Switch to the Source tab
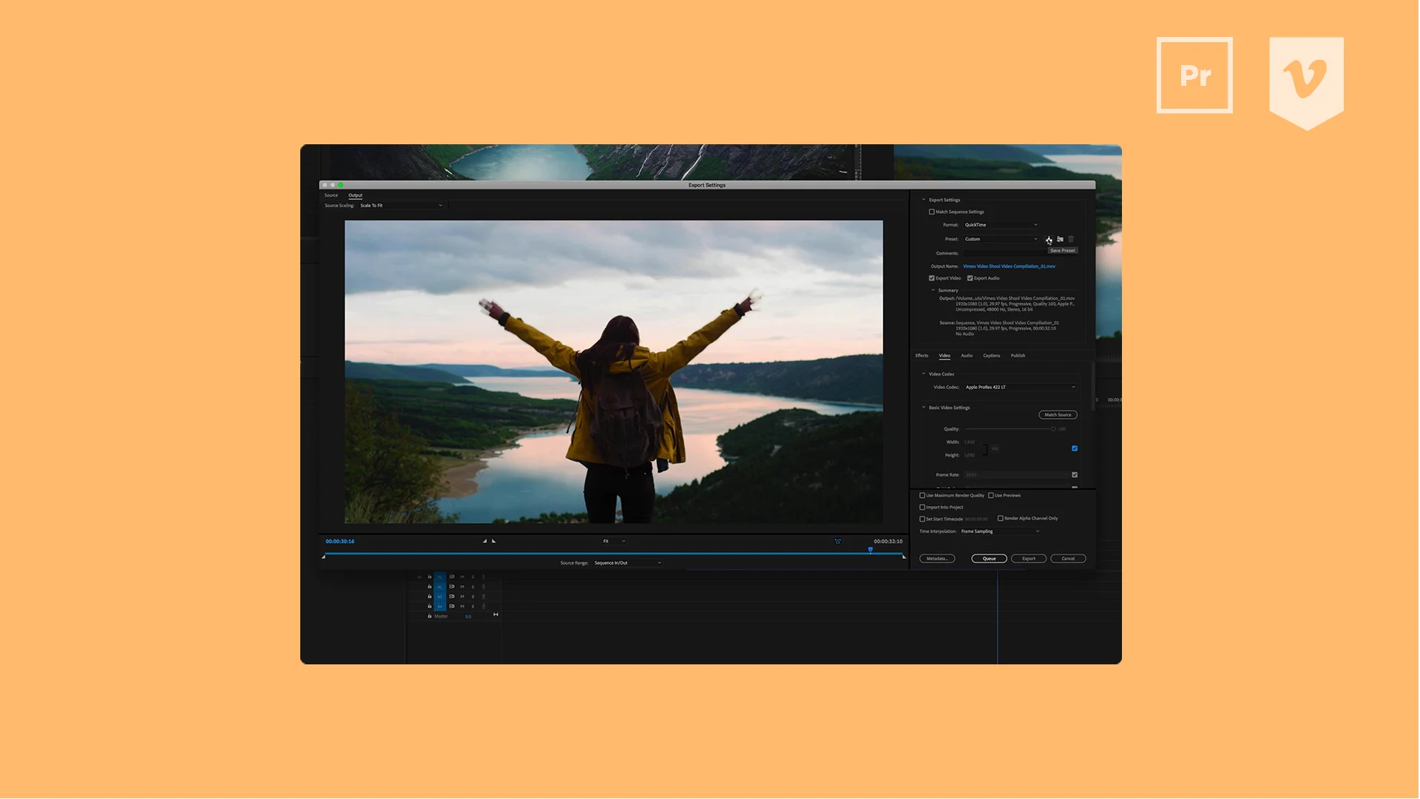 pos(331,195)
